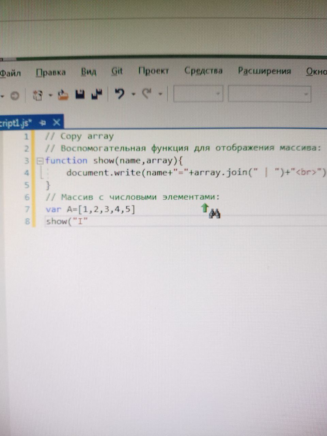Open the Средства menu

[203, 71]
